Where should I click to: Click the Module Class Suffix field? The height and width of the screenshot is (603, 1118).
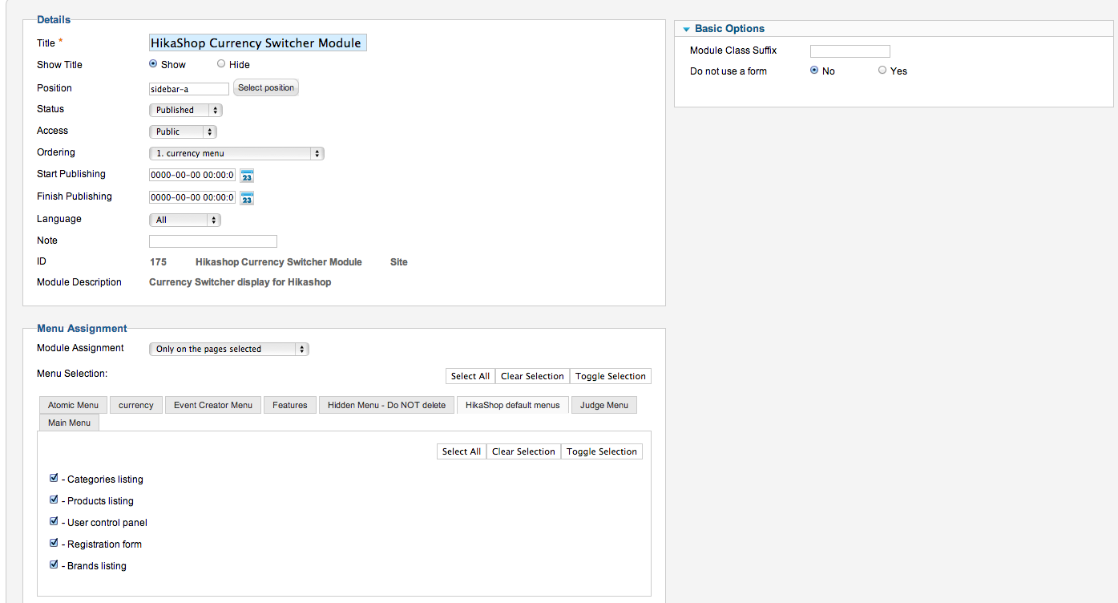tap(850, 51)
